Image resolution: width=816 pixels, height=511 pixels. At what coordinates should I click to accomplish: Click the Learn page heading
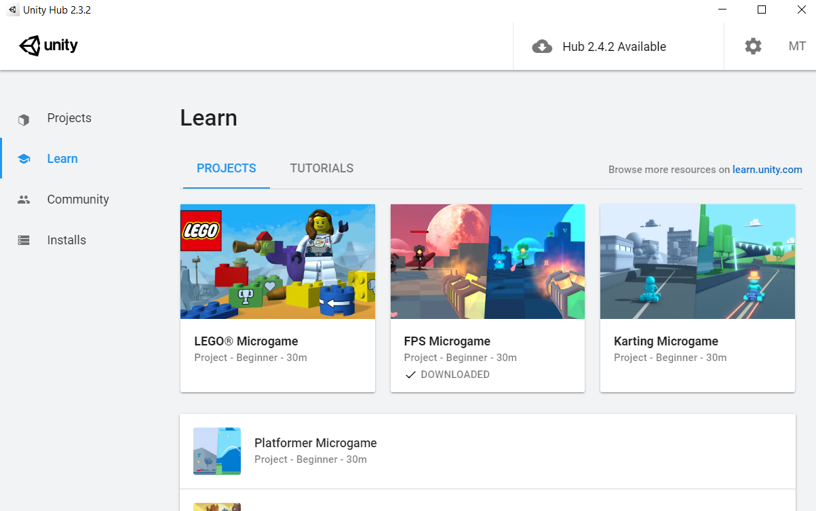click(x=209, y=118)
